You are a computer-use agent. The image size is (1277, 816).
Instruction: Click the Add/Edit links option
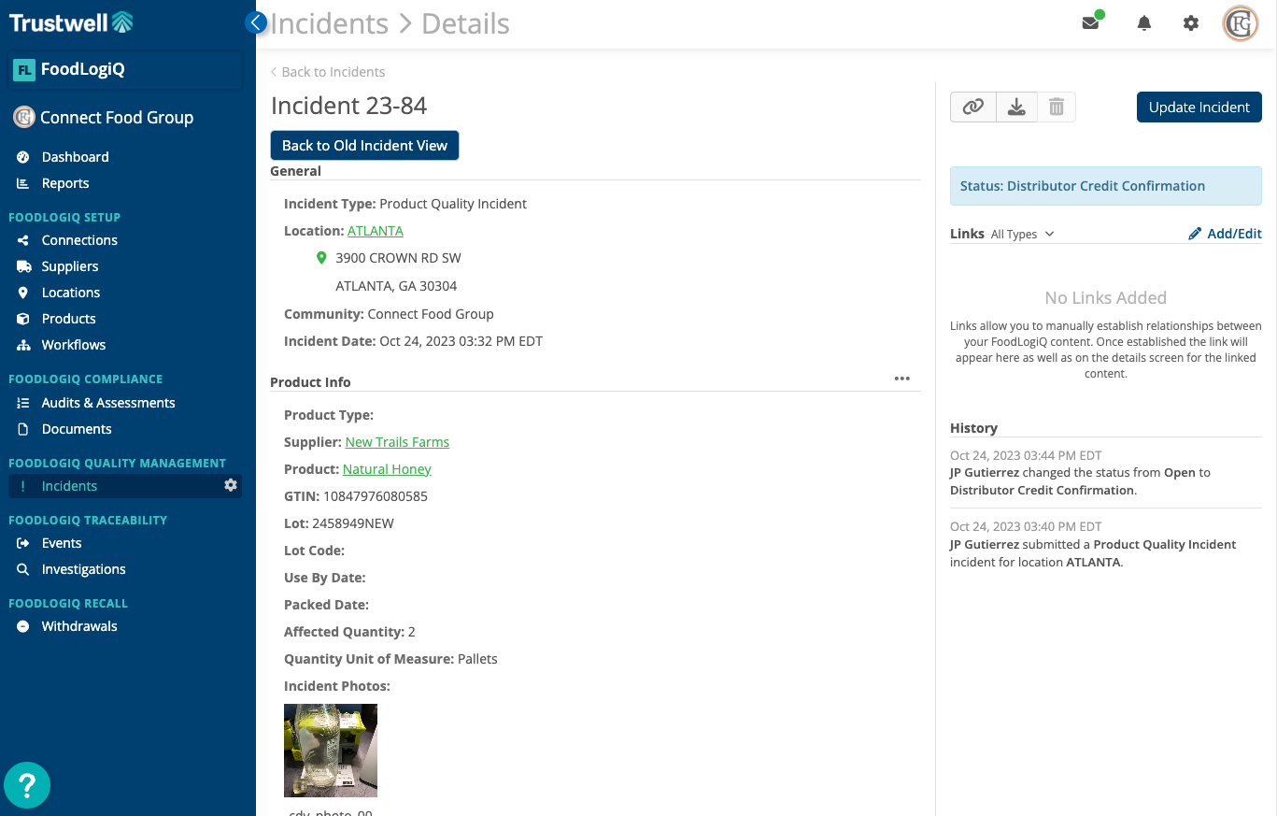click(1225, 234)
